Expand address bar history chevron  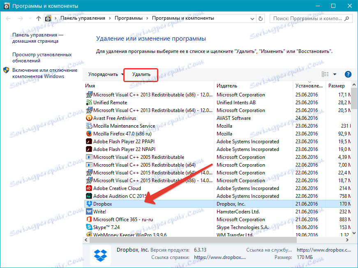tap(252, 19)
